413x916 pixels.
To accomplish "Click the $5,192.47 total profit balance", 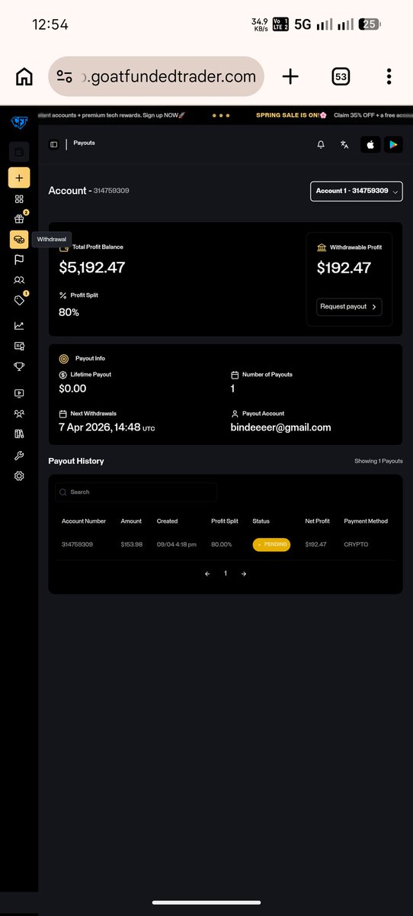I will (91, 268).
